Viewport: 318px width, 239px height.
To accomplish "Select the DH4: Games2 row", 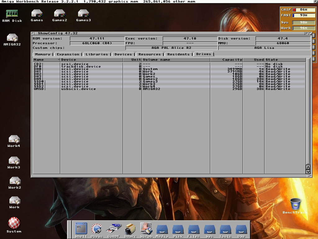I will pos(169,79).
